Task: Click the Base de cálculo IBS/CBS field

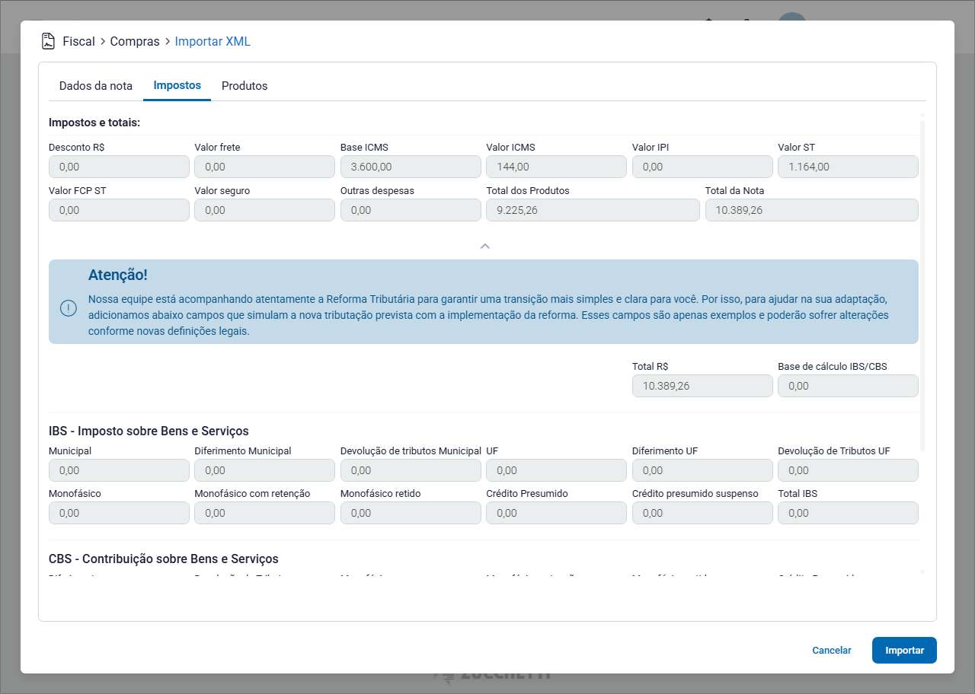Action: 848,386
